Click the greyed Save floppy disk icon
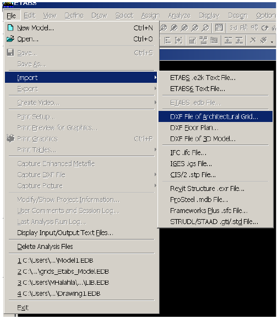Image resolution: width=278 pixels, height=319 pixels. click(x=10, y=52)
